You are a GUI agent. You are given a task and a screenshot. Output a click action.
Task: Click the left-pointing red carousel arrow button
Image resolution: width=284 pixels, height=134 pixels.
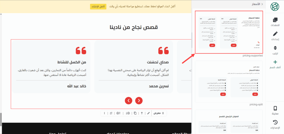[129, 100]
